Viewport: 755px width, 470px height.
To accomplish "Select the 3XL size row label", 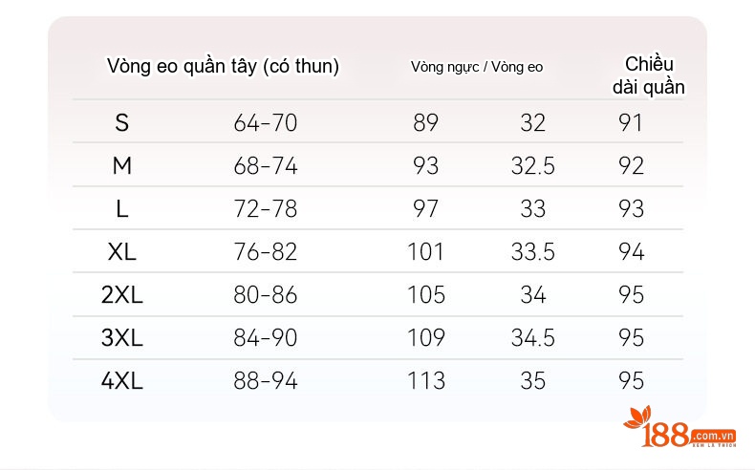I will coord(121,338).
